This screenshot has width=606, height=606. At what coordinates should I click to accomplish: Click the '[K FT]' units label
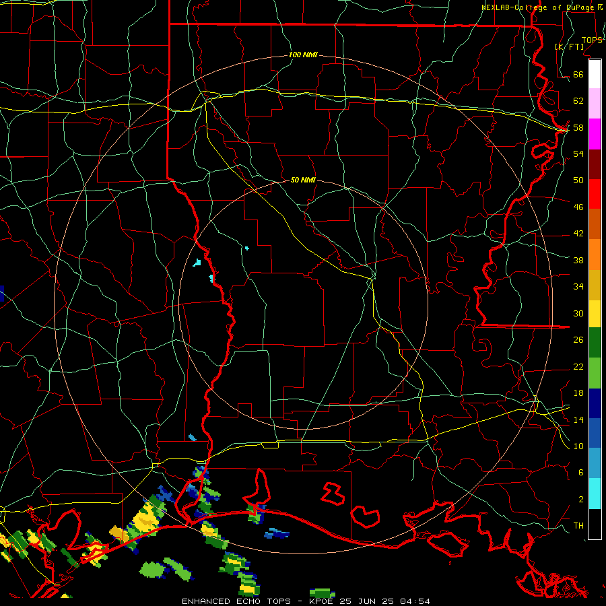569,46
